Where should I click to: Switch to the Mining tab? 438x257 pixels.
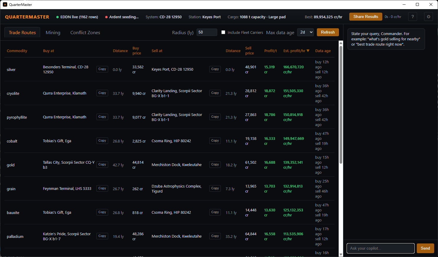53,32
